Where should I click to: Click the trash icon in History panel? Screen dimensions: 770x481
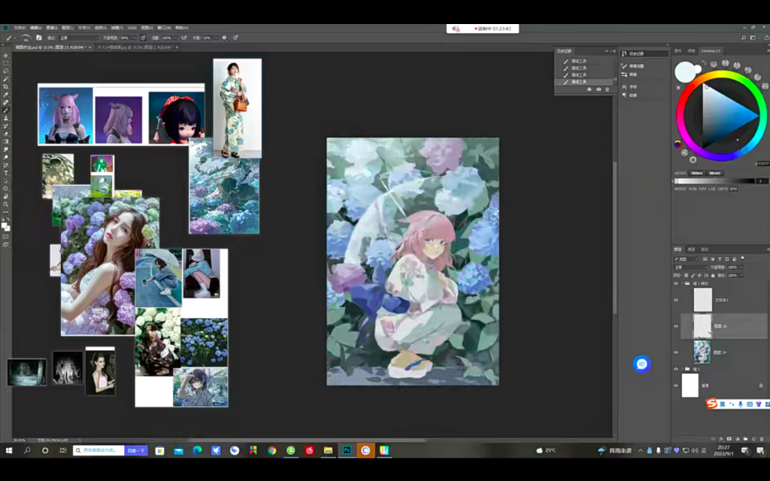[x=608, y=89]
